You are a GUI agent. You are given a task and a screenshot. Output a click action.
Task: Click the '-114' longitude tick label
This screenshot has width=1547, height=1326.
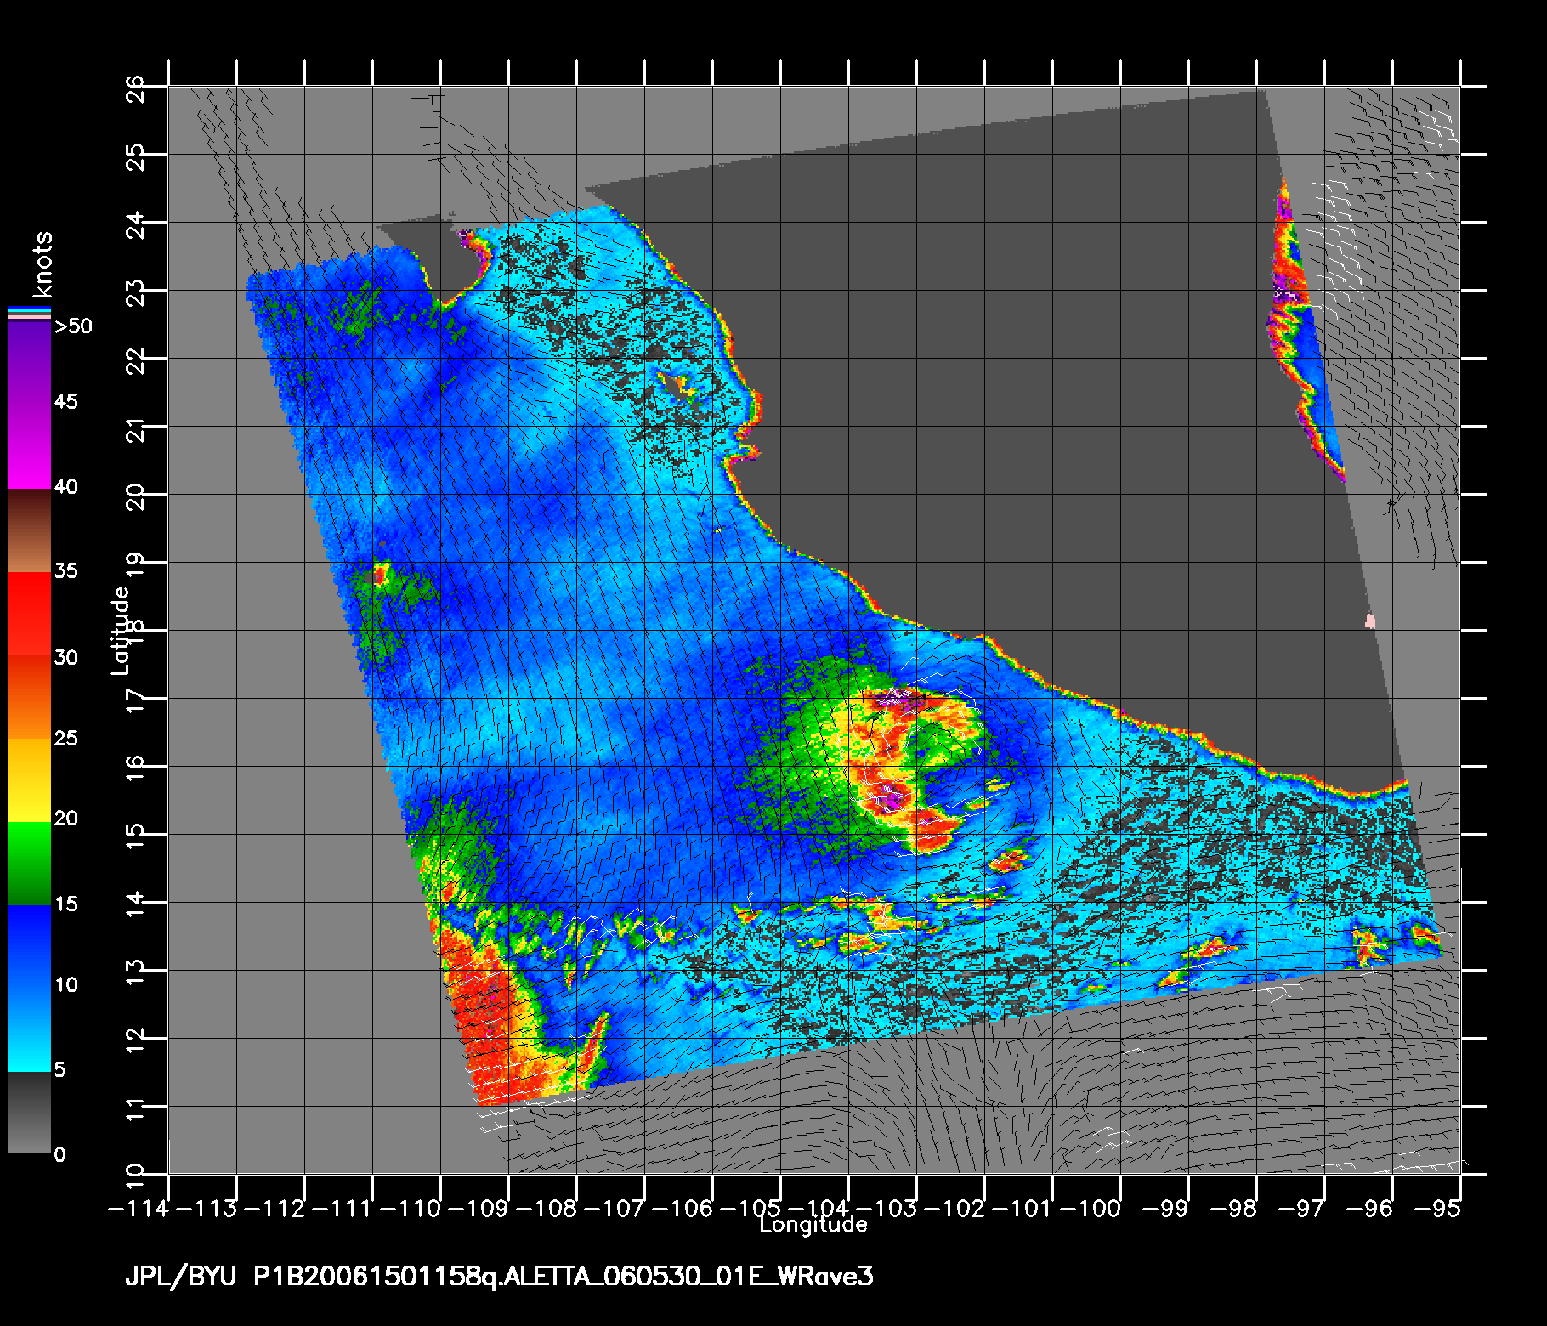[139, 1209]
